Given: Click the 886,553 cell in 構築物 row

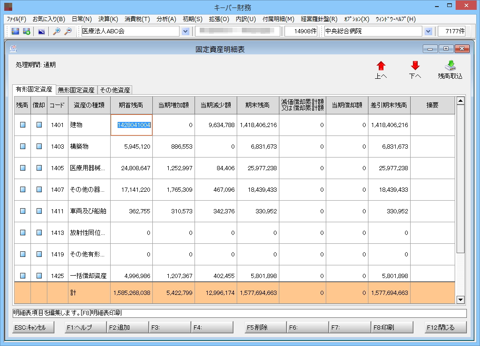Looking at the screenshot, I should tap(173, 147).
